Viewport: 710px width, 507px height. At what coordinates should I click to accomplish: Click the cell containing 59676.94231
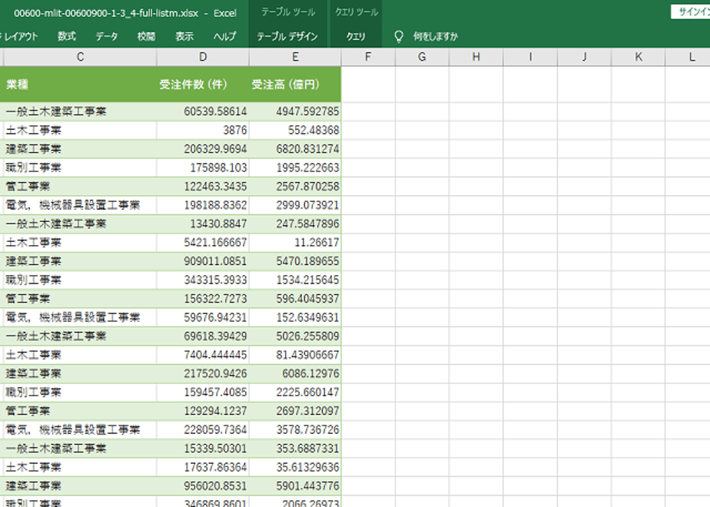[x=203, y=317]
